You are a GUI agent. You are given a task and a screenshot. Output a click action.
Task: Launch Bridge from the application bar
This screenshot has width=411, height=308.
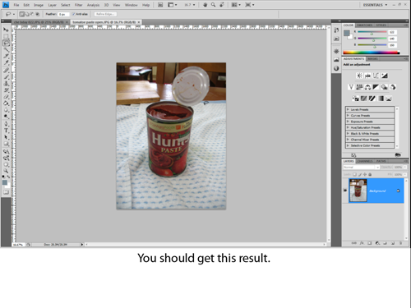tap(160, 5)
